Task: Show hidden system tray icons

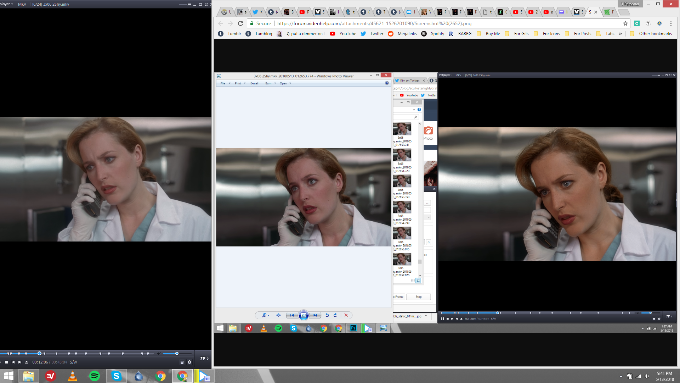Action: point(621,376)
